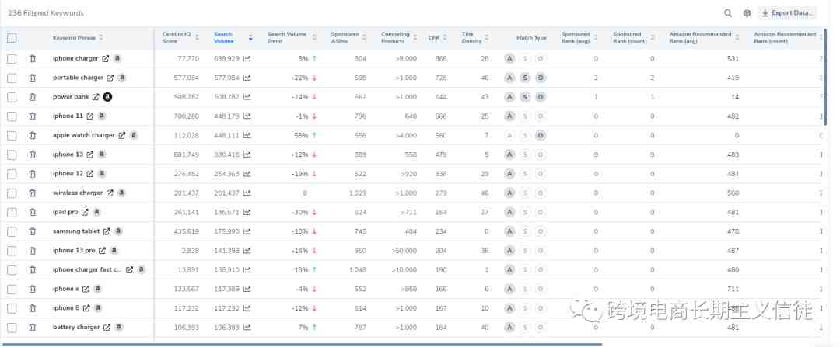Click the samsung tablet keyword phrase
This screenshot has width=840, height=347.
(76, 231)
